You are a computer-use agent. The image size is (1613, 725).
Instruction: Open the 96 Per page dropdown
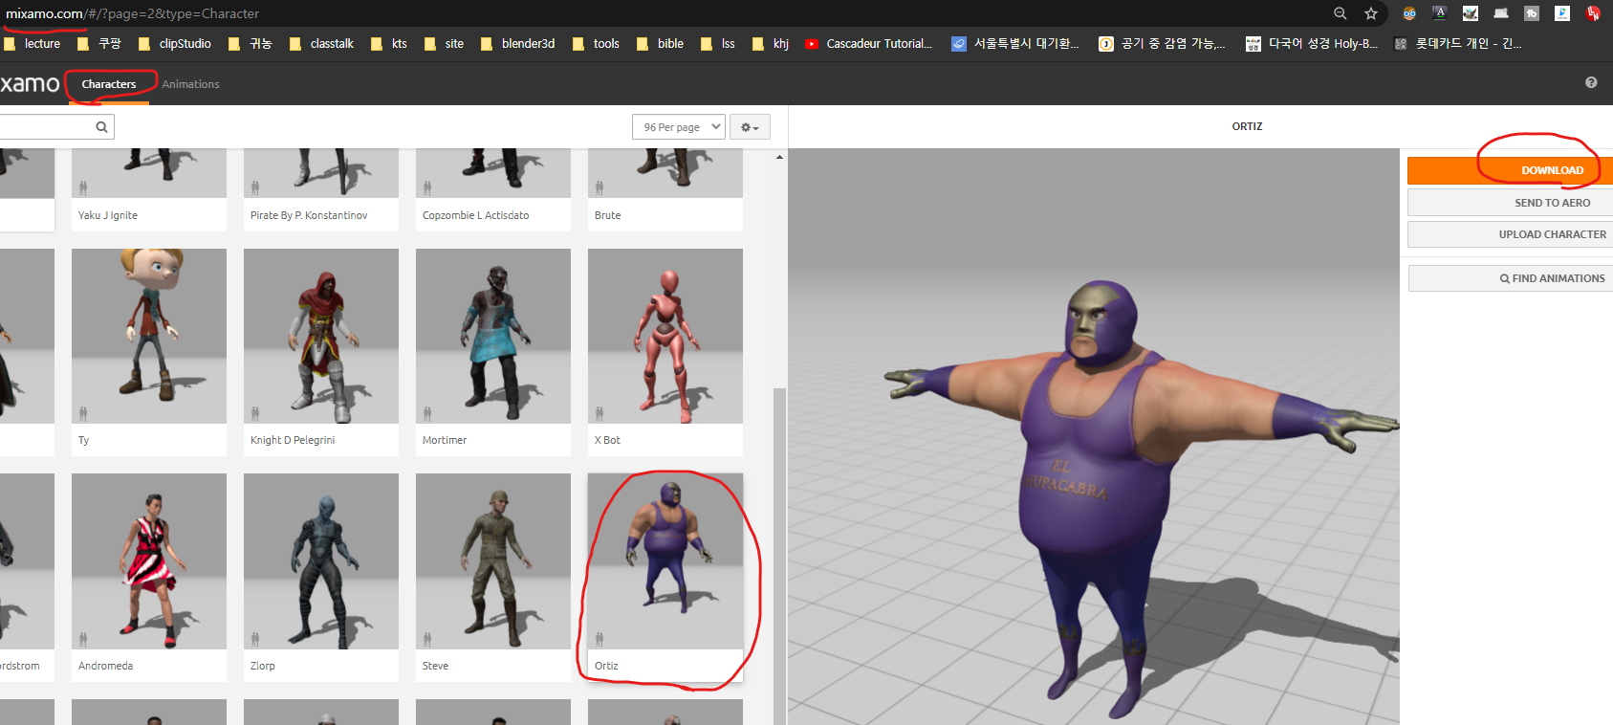click(x=679, y=127)
